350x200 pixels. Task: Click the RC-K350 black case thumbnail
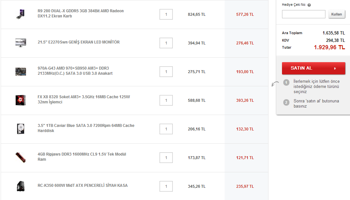20,186
